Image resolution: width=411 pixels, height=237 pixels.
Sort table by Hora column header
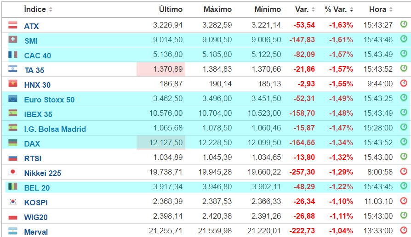pos(381,9)
